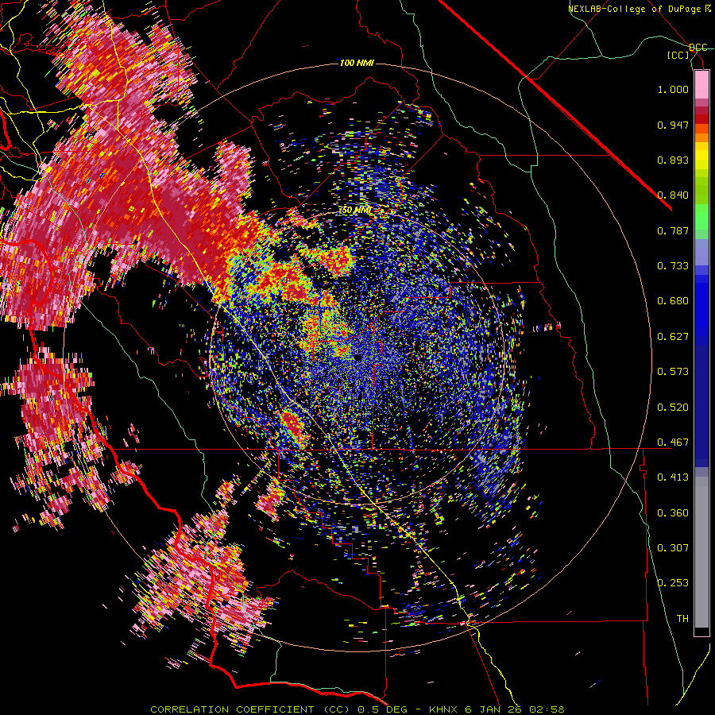Select the 0.520 legend value

coord(673,407)
